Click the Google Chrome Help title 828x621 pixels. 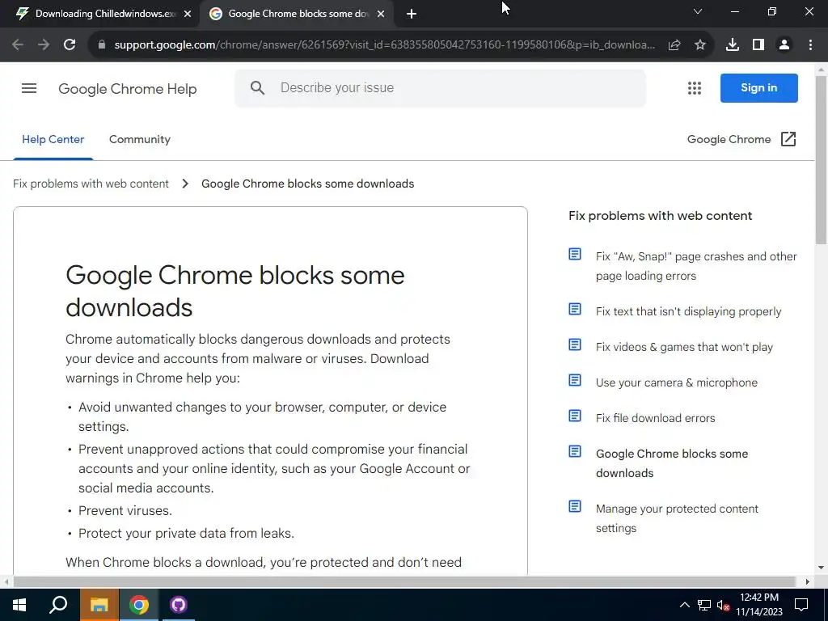click(127, 89)
